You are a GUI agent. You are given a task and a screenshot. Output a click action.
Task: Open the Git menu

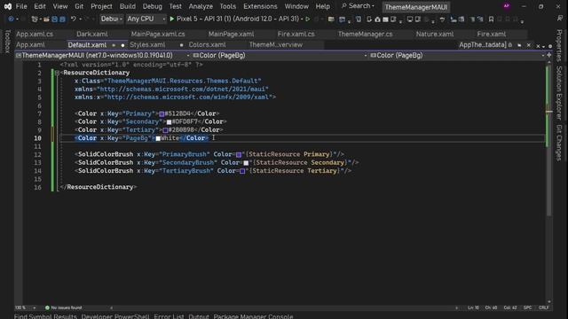click(79, 6)
